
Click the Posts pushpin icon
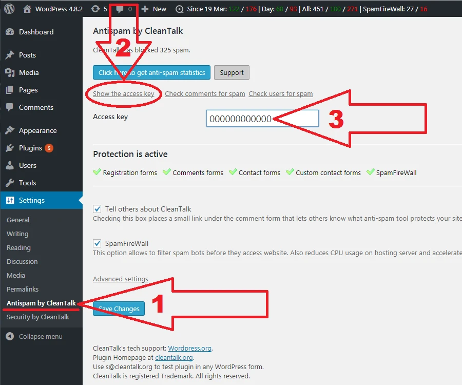(x=10, y=55)
